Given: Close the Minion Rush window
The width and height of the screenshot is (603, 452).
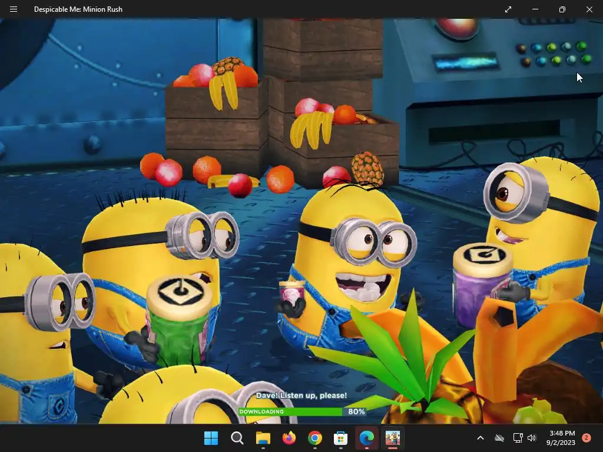Looking at the screenshot, I should (589, 9).
